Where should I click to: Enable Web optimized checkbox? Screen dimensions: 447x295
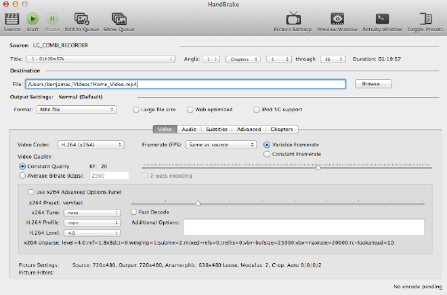190,110
